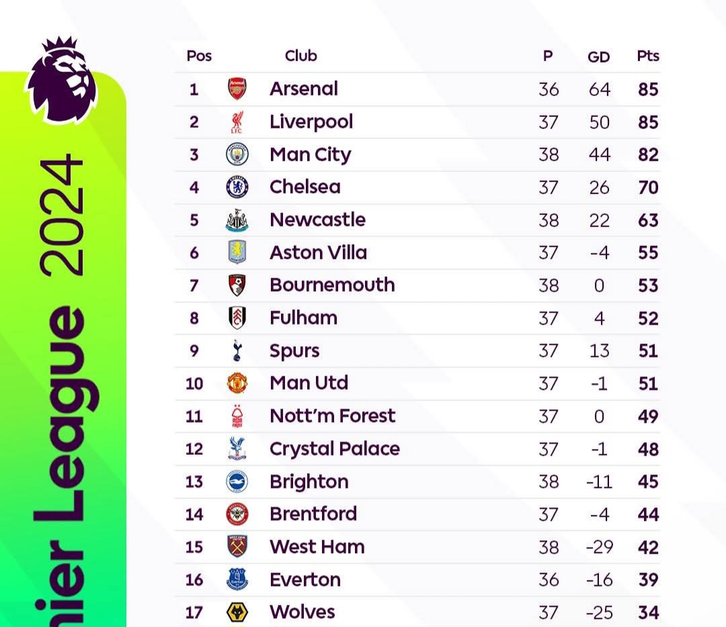Open the Bournemouth club name
This screenshot has height=627, width=726.
332,285
